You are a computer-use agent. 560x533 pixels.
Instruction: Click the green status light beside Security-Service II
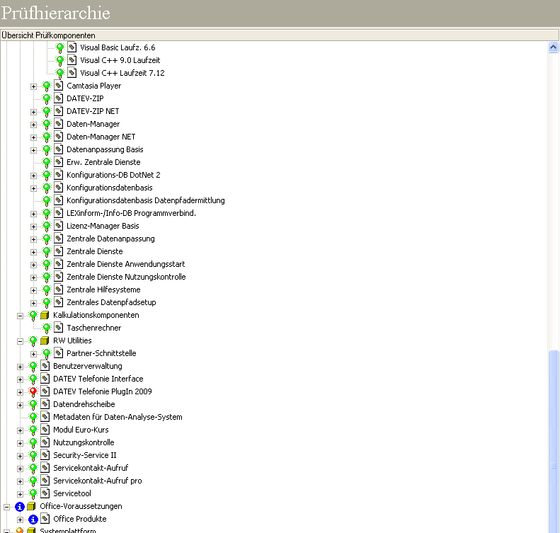click(x=33, y=455)
